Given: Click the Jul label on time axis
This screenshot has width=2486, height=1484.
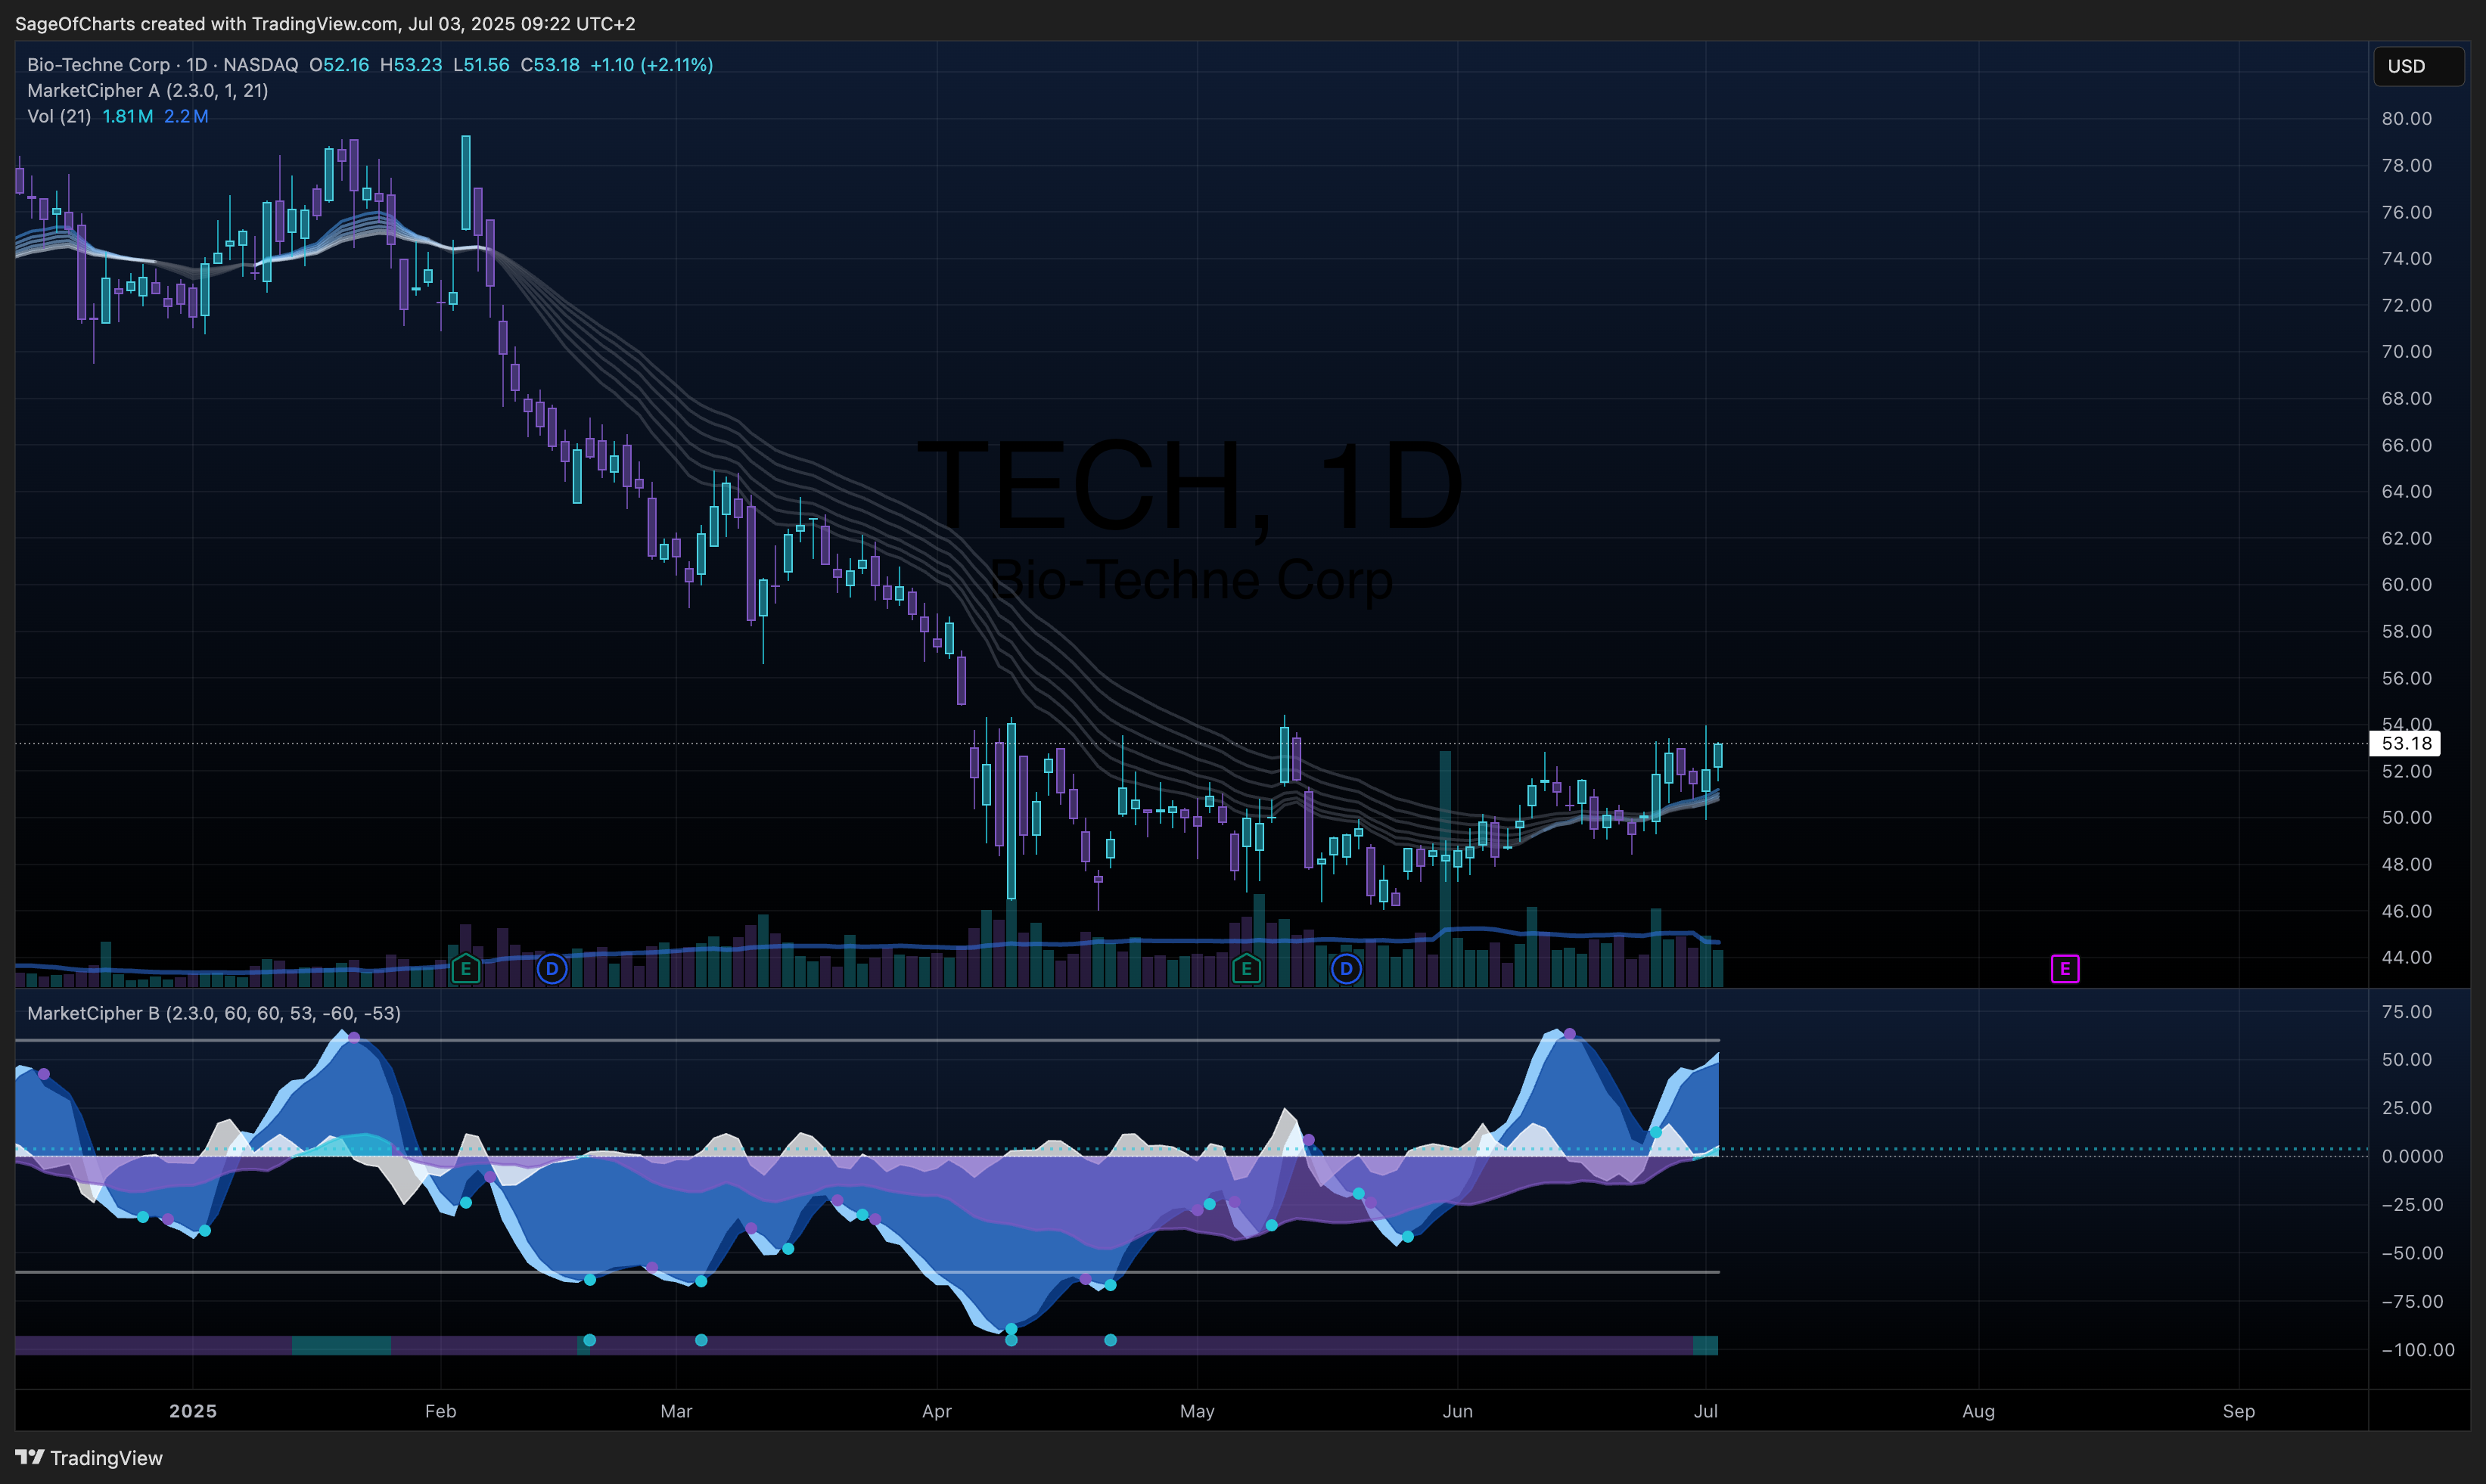Looking at the screenshot, I should [x=1705, y=1411].
